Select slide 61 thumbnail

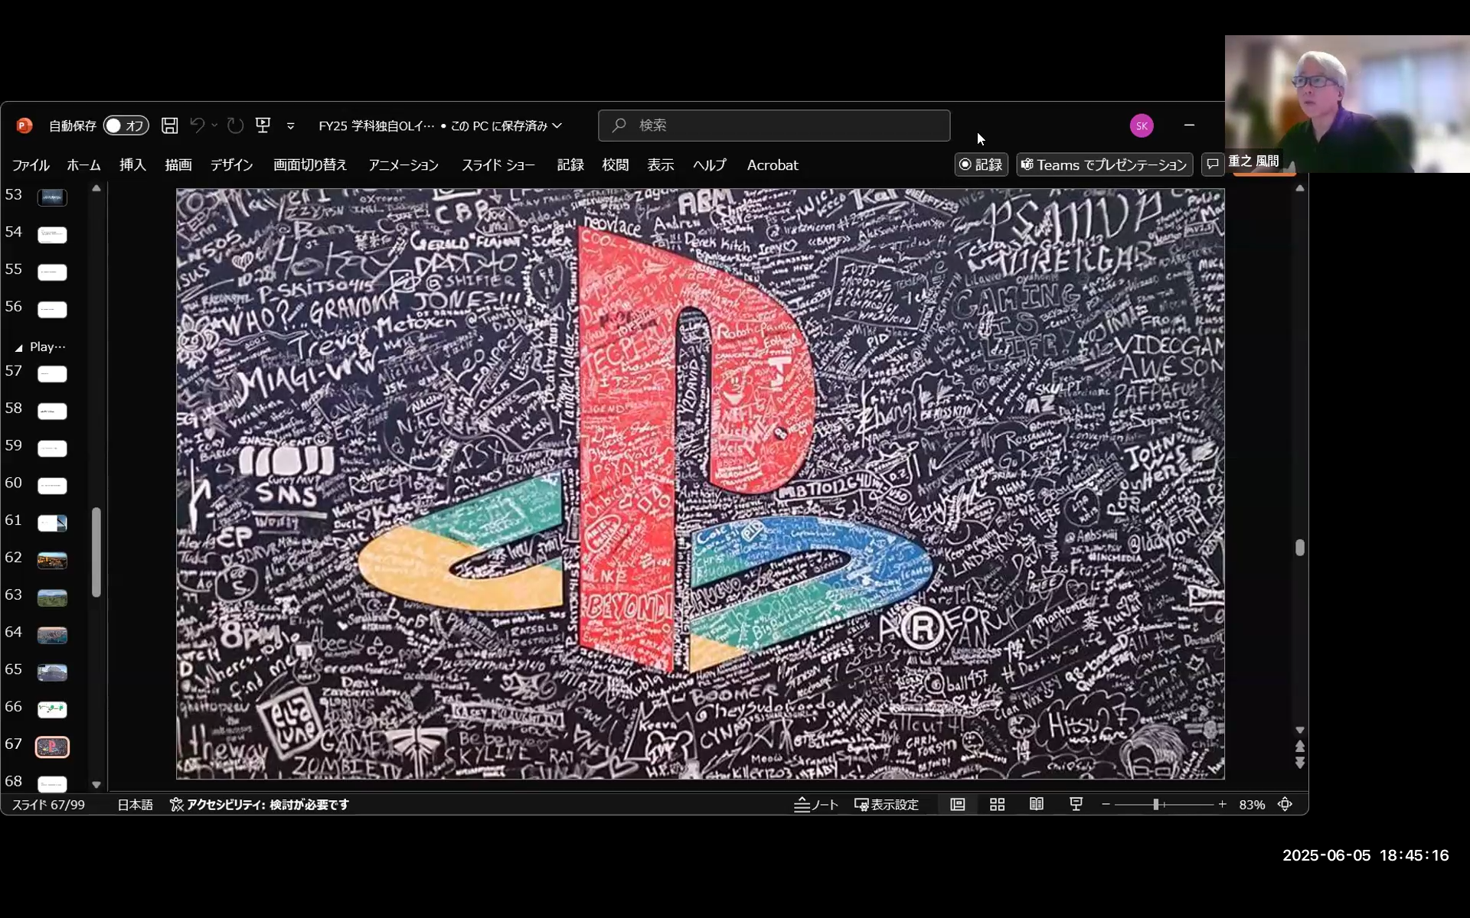52,523
